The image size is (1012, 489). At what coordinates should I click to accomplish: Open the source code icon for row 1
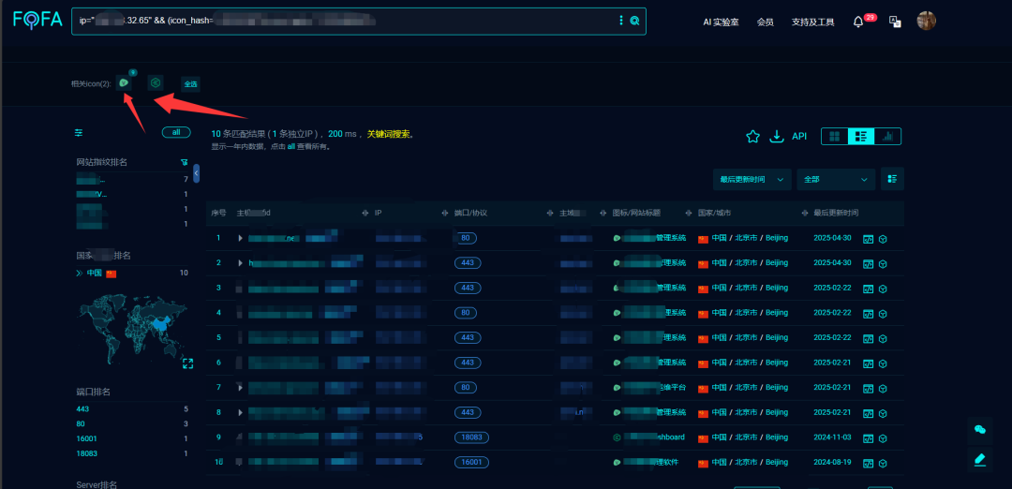(x=869, y=239)
